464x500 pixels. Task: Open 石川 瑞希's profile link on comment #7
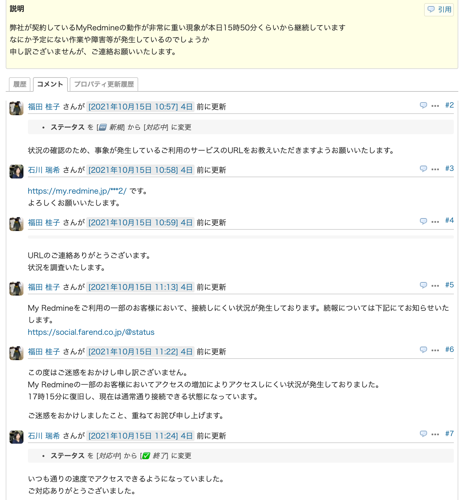[x=44, y=436]
